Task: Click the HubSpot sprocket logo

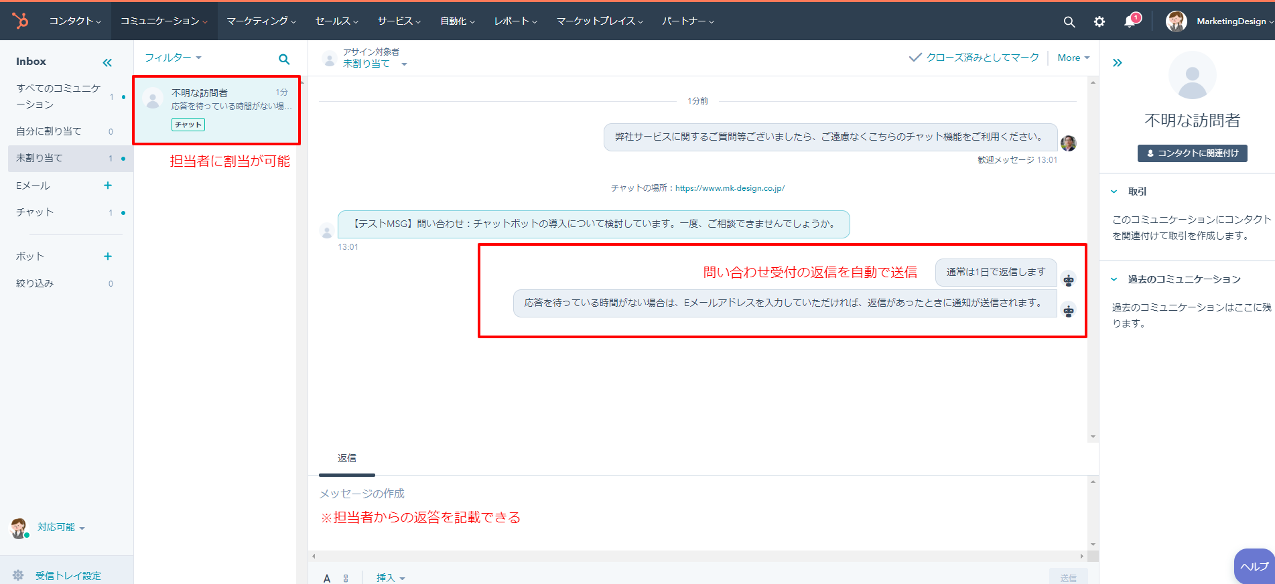Action: click(20, 21)
